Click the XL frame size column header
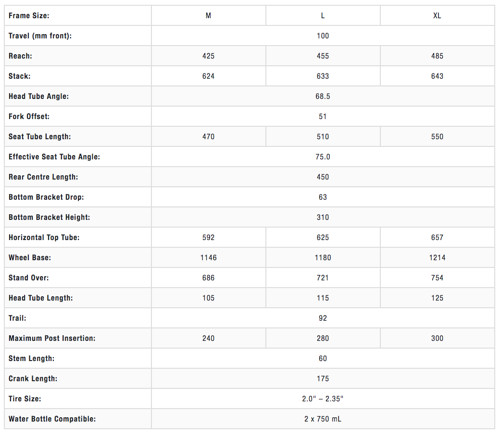This screenshot has height=435, width=501. [437, 16]
